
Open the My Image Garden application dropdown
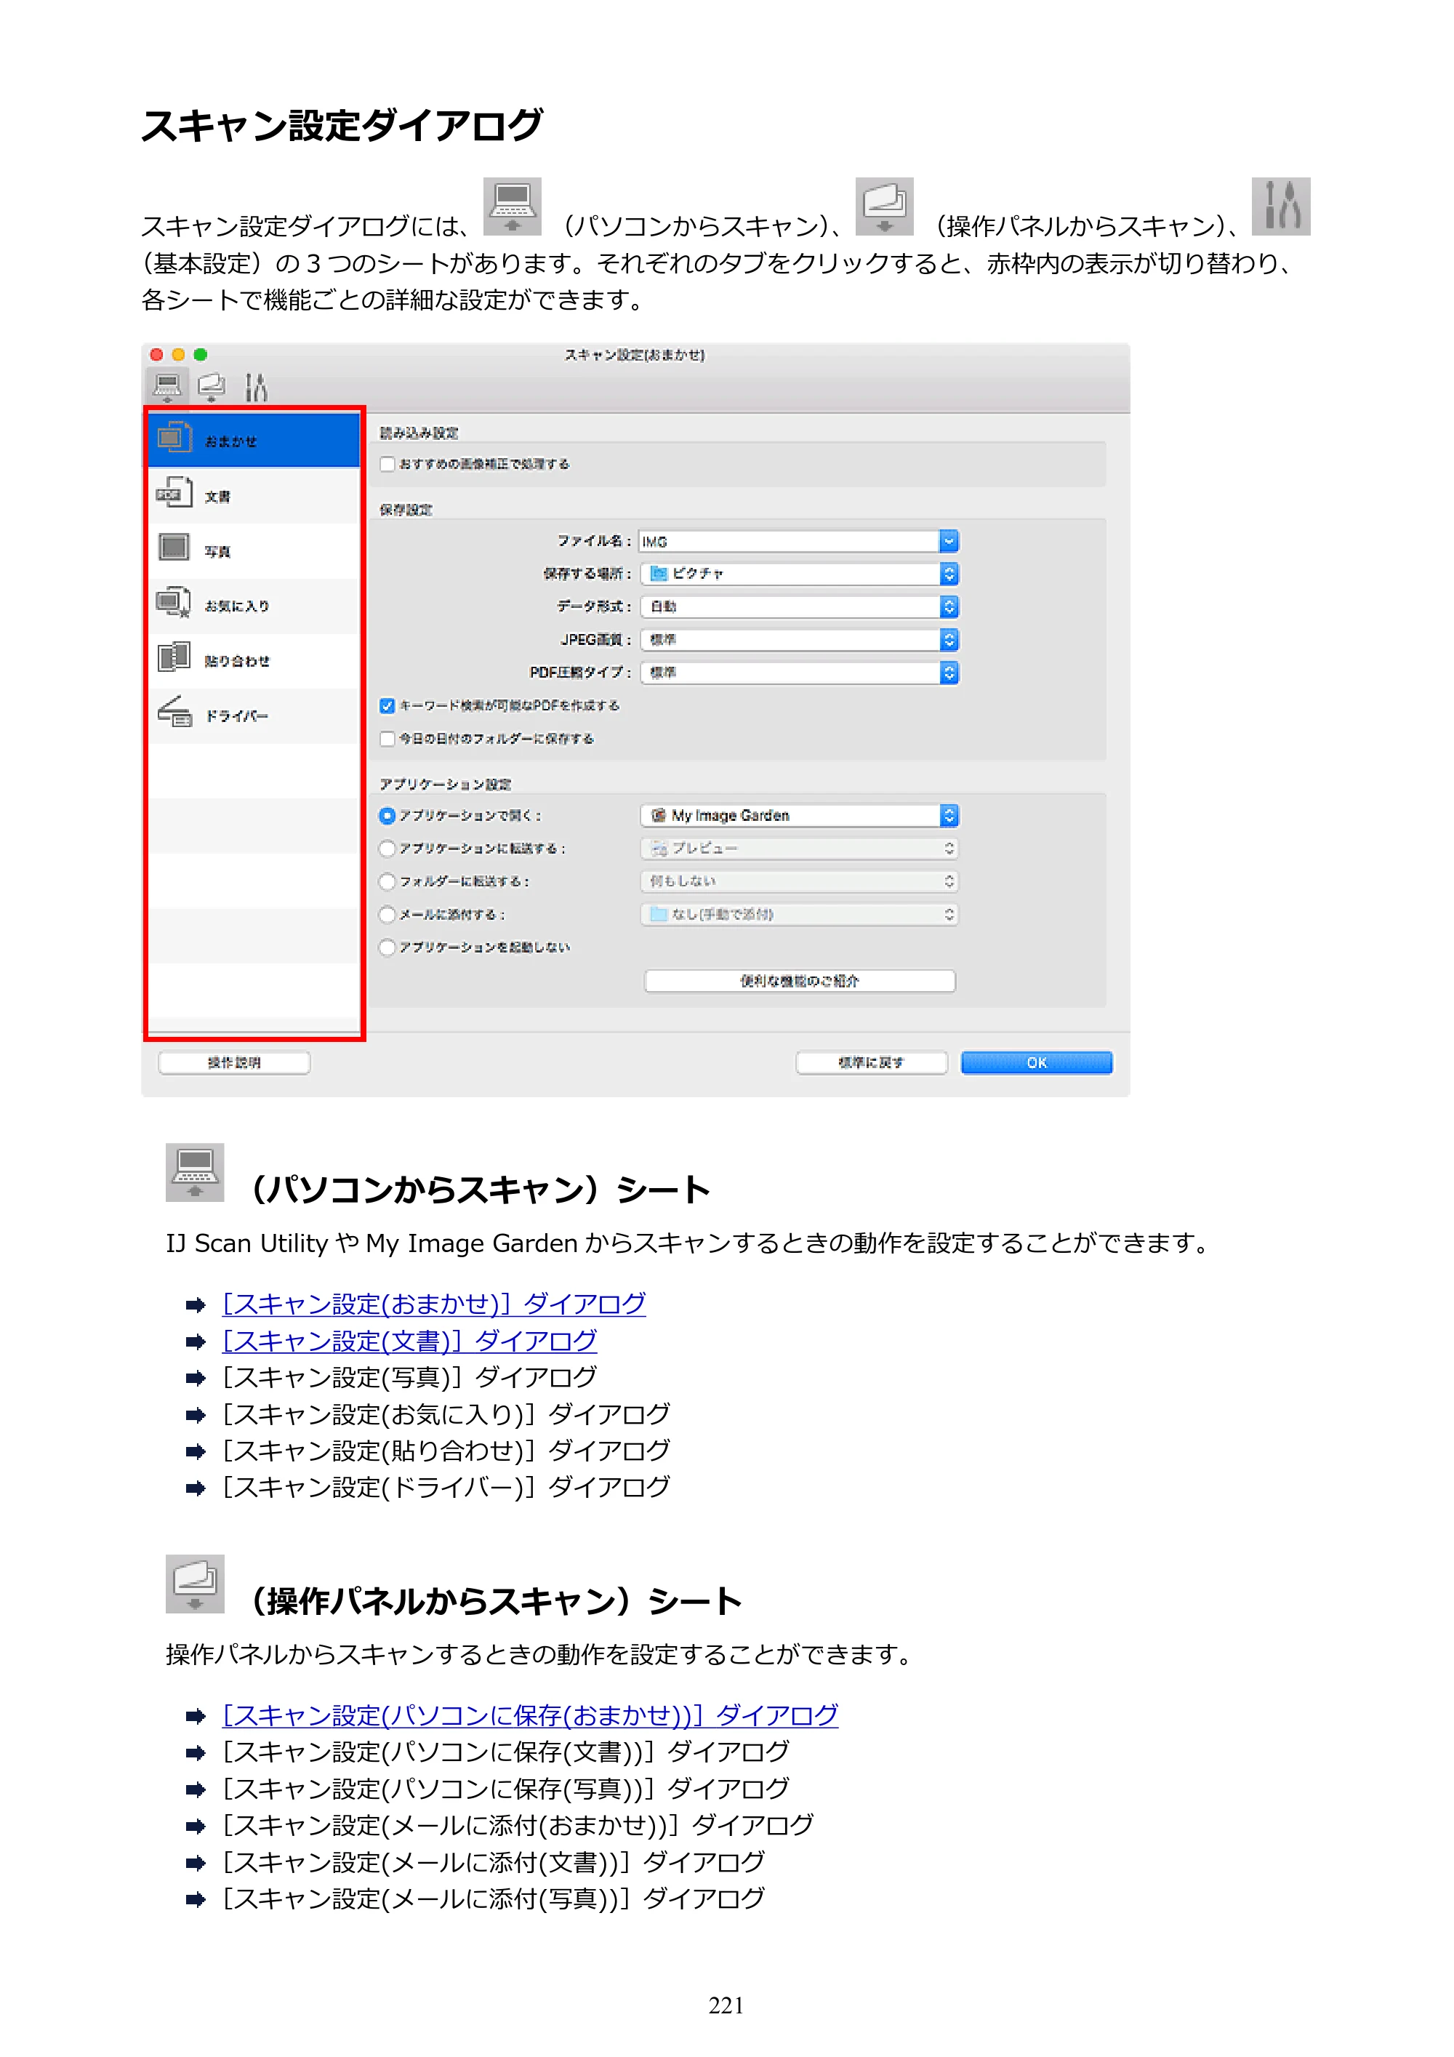(x=799, y=815)
